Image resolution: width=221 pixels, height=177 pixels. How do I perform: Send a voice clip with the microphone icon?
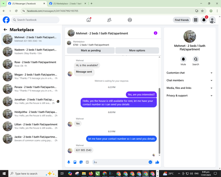pyautogui.click(x=69, y=162)
